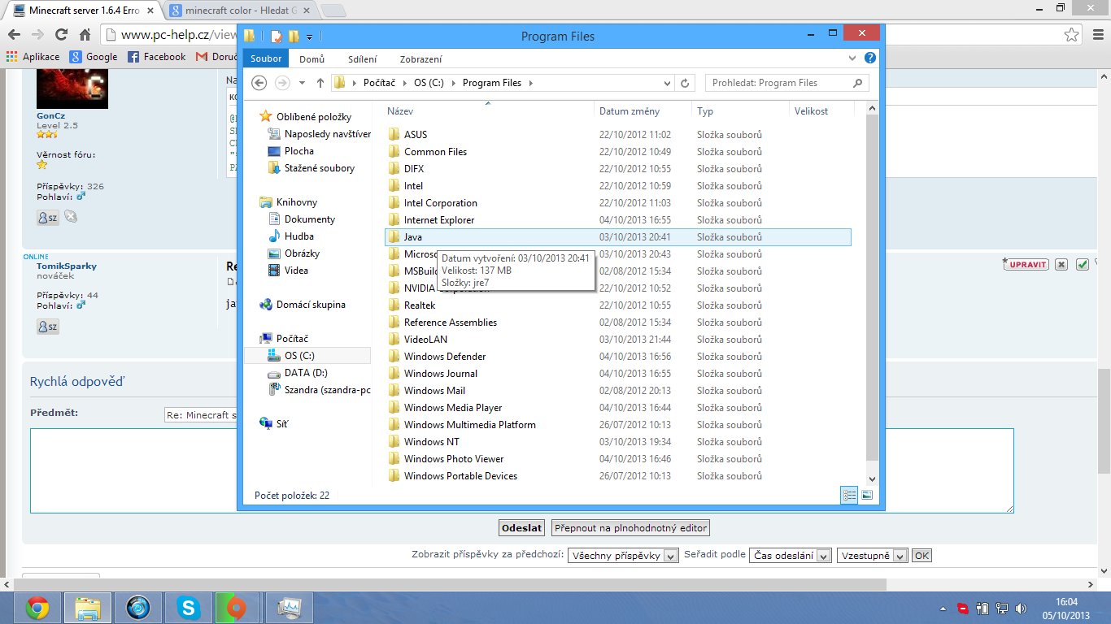Screen dimensions: 1111x624
Task: Switch to the Zobrazení ribbon tab
Action: (421, 59)
